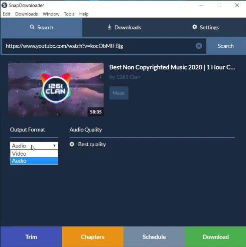Open the Help menu
Image resolution: width=246 pixels, height=247 pixels.
pos(84,14)
